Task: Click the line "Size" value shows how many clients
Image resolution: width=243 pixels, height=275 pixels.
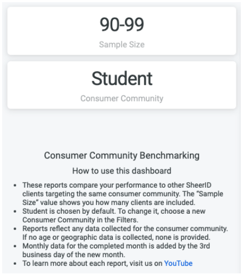Action: tap(109, 202)
